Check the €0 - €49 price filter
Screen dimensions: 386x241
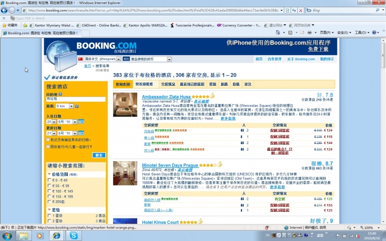tap(49, 180)
